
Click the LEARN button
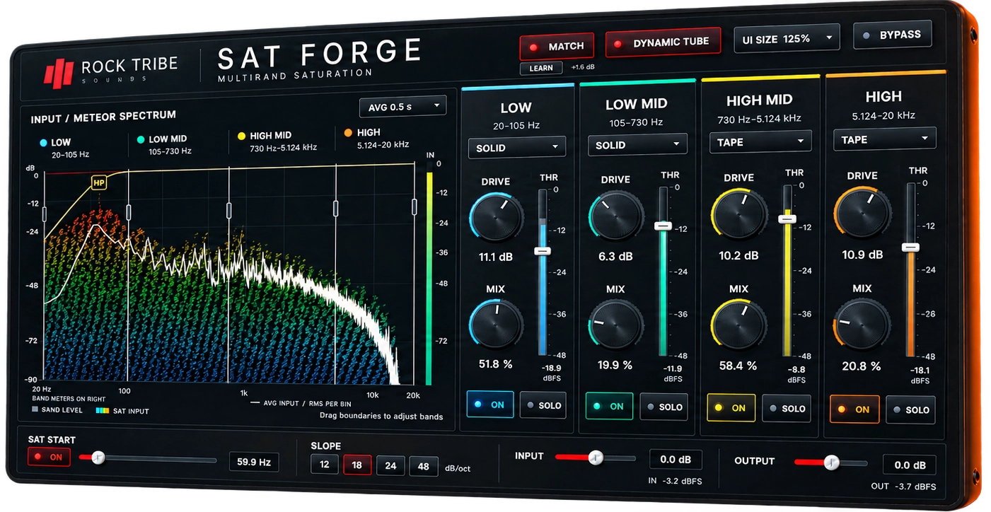click(541, 69)
